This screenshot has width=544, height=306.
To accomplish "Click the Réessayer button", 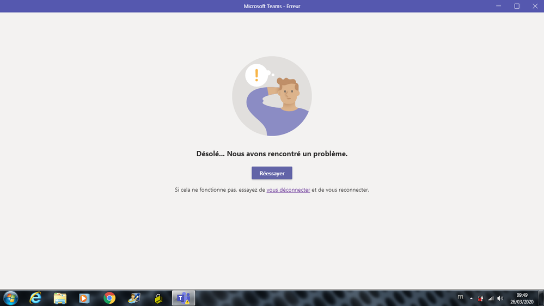I will click(272, 173).
